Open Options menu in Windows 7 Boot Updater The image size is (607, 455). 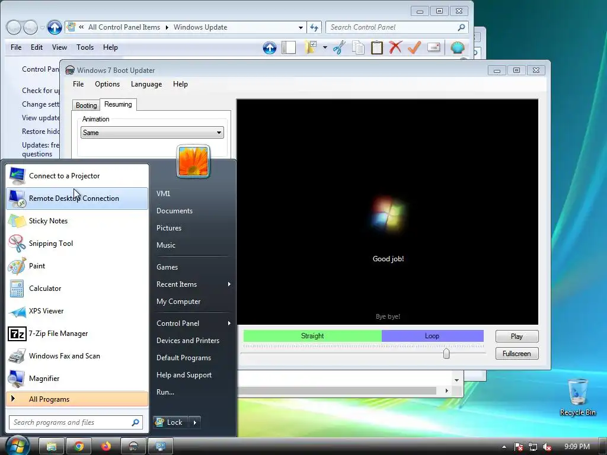(x=107, y=84)
